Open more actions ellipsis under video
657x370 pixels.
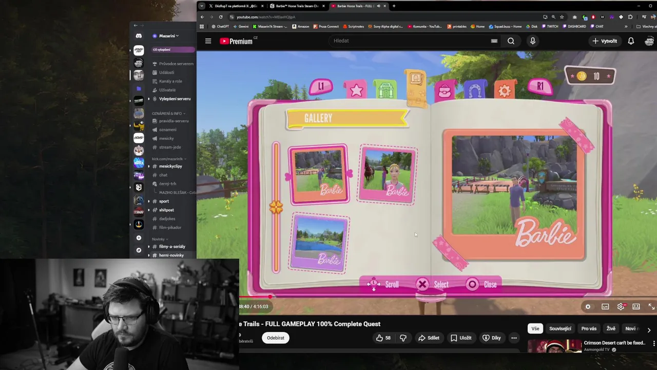514,338
